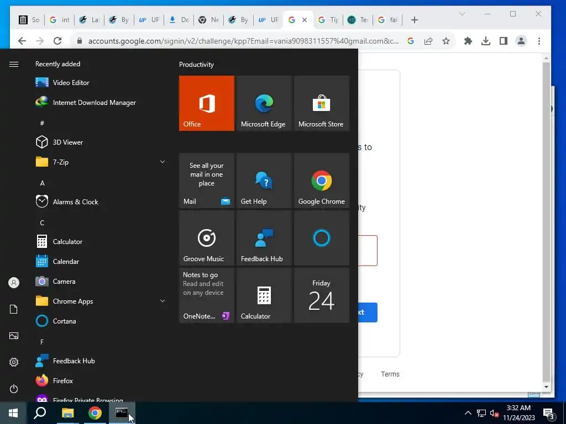Open the Friday 24 calendar tile

322,295
